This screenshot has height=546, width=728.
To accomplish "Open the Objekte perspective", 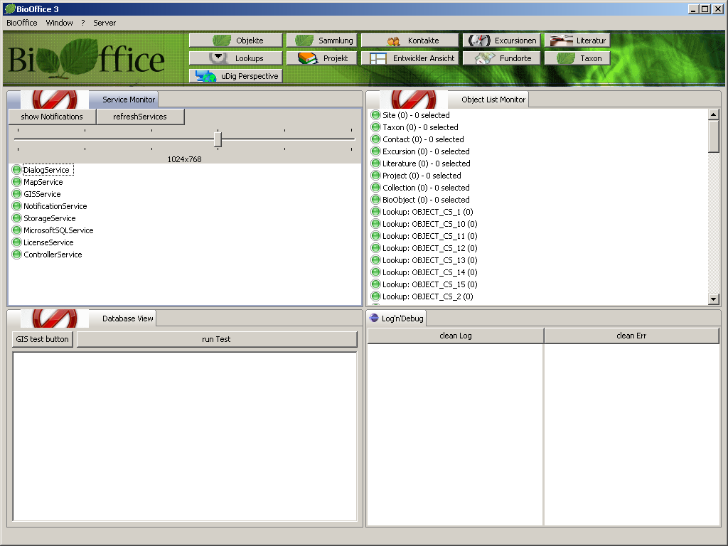I will [236, 41].
